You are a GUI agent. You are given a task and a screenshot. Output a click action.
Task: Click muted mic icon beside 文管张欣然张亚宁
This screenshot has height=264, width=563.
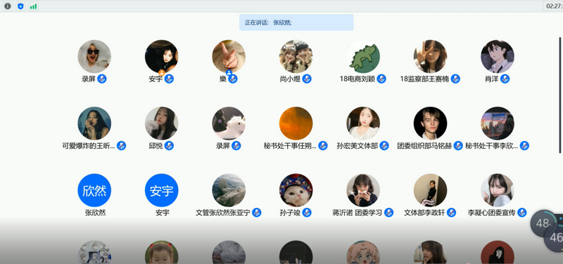(x=256, y=213)
